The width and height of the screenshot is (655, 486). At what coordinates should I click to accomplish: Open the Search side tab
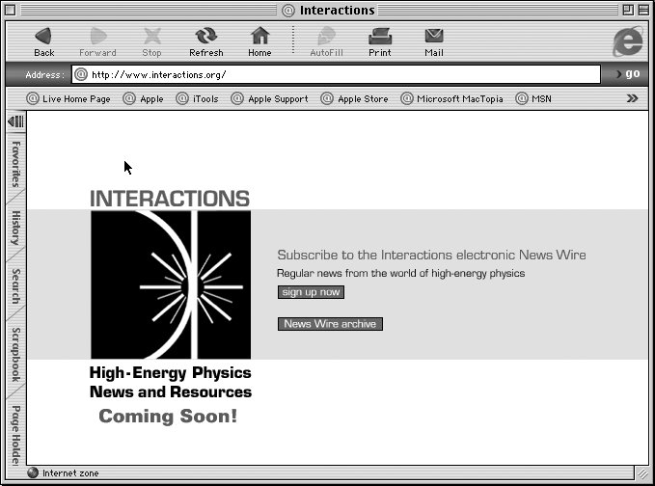15,286
